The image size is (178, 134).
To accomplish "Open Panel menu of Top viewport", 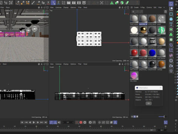I will (x=85, y=7).
